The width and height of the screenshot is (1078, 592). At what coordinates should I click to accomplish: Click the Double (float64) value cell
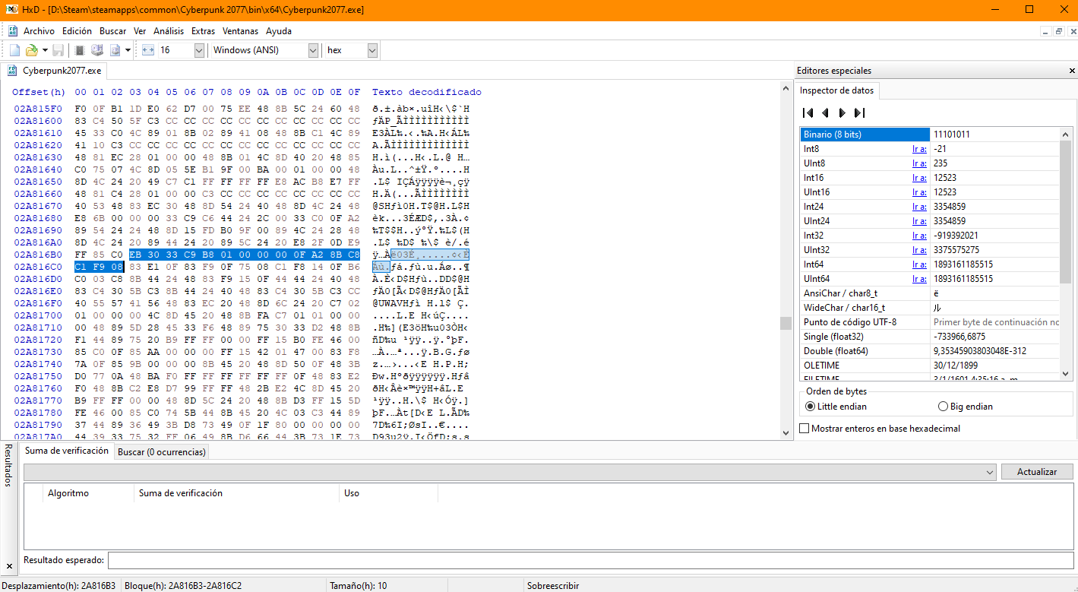tap(995, 351)
